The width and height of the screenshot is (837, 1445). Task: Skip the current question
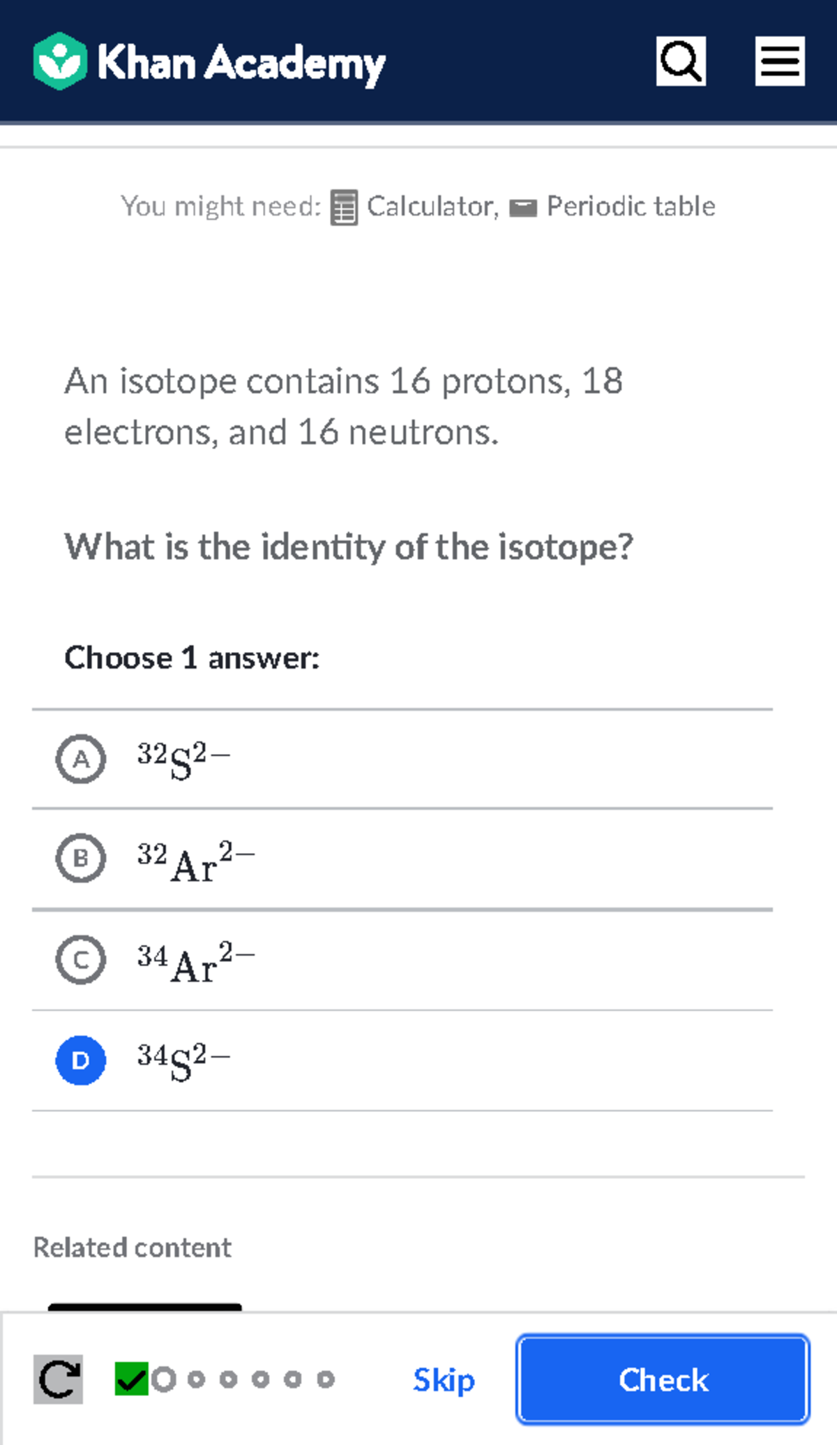click(444, 1379)
